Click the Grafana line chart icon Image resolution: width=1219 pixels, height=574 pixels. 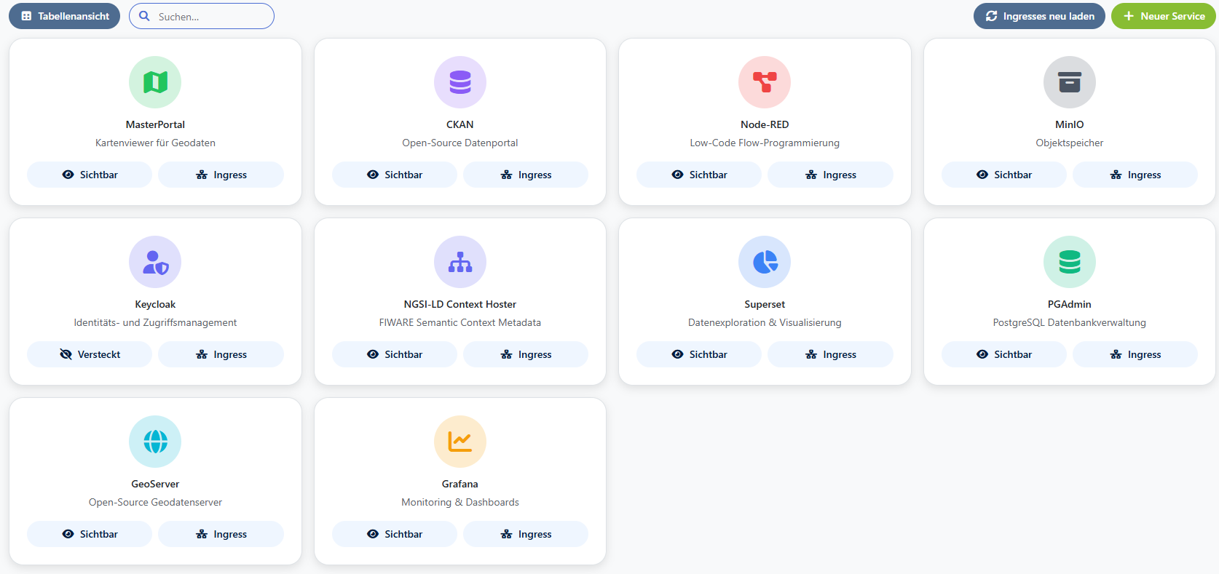(x=460, y=442)
